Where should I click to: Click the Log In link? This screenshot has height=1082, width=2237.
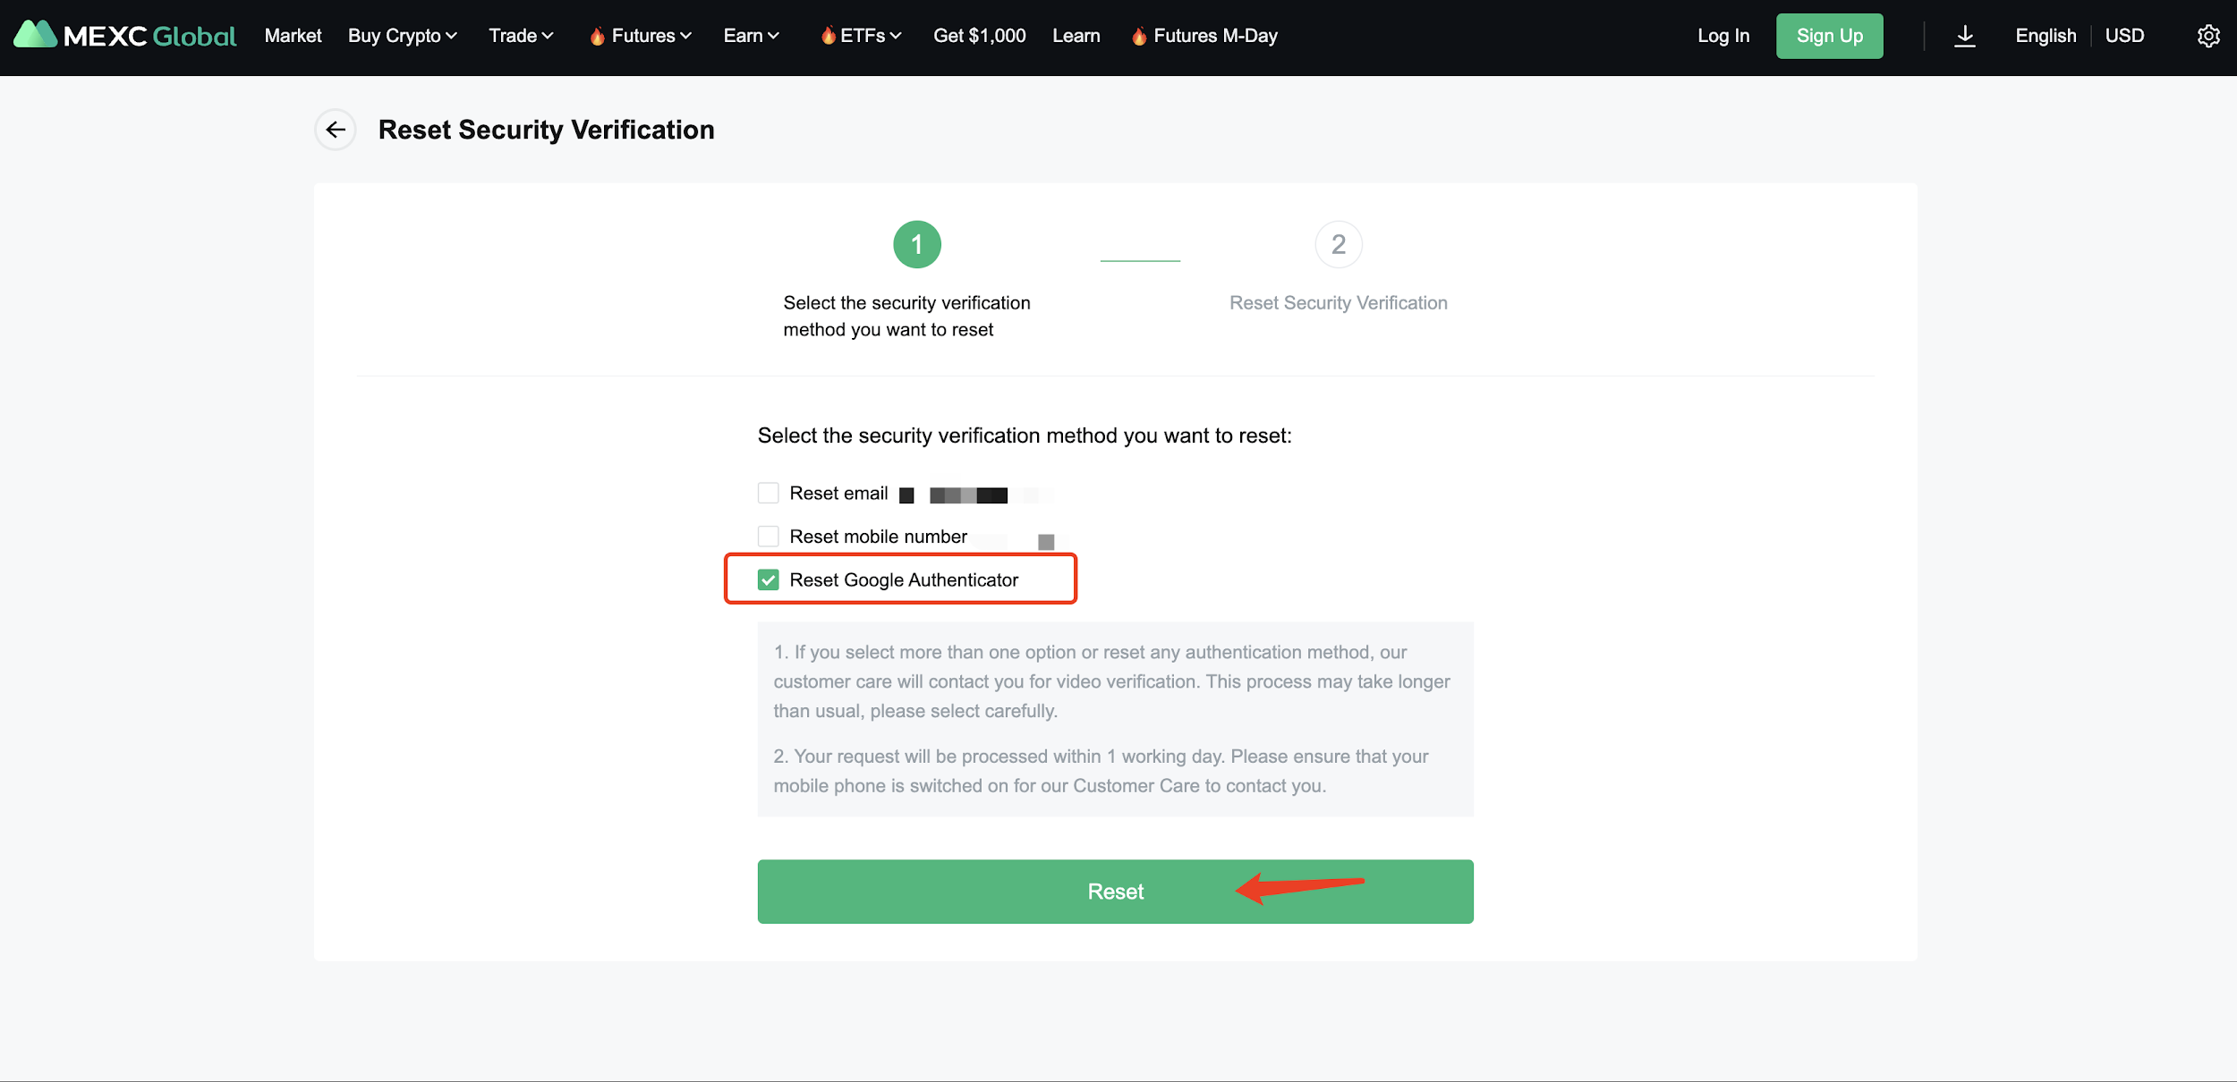[1723, 36]
